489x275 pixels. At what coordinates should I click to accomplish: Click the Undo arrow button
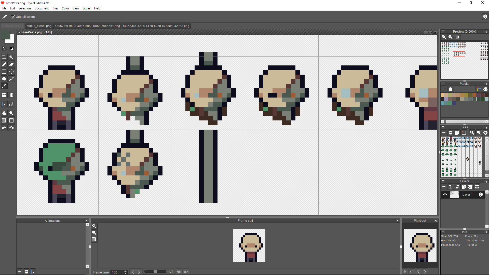click(4, 128)
